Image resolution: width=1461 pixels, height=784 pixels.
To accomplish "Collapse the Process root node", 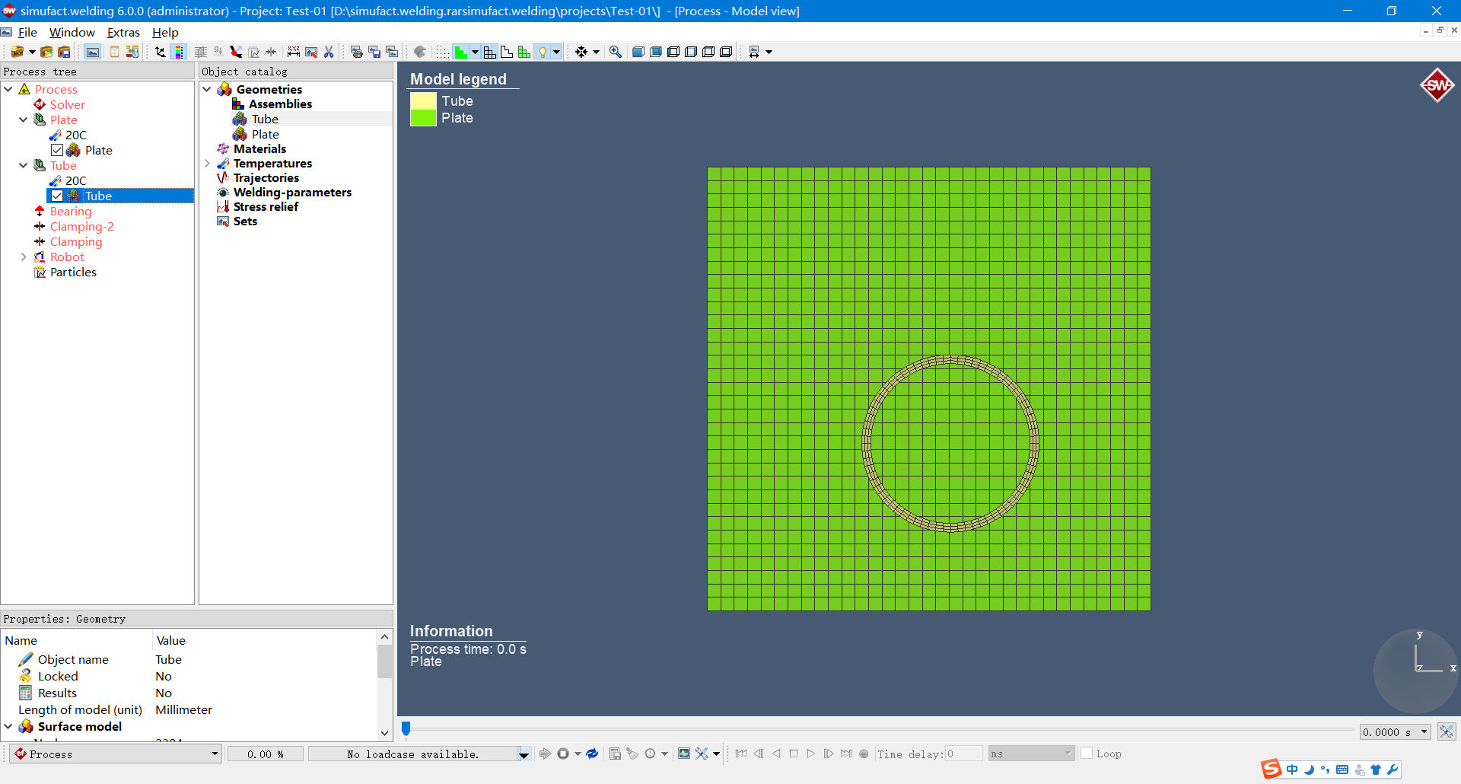I will [8, 89].
